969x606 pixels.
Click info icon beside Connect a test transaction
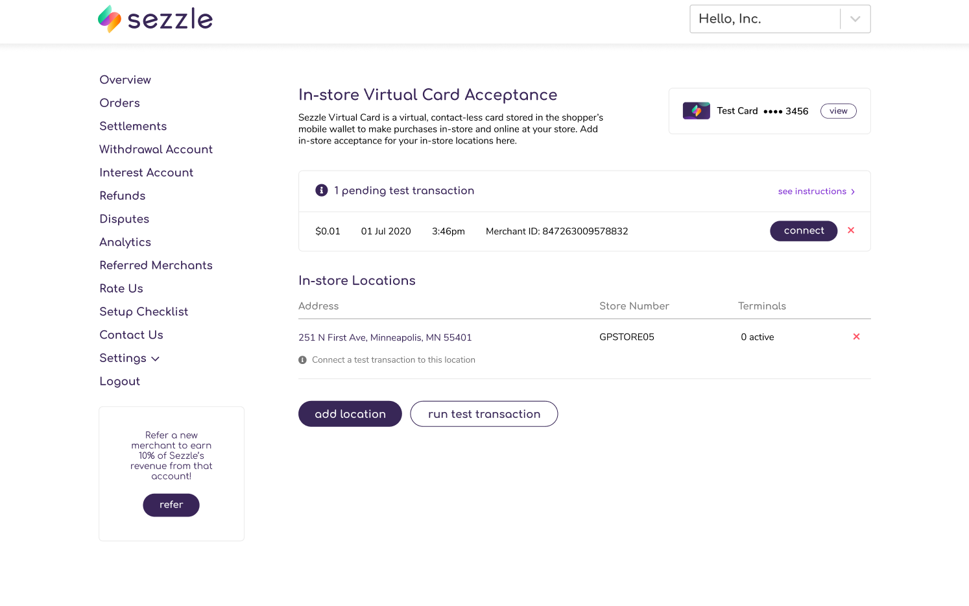point(302,360)
